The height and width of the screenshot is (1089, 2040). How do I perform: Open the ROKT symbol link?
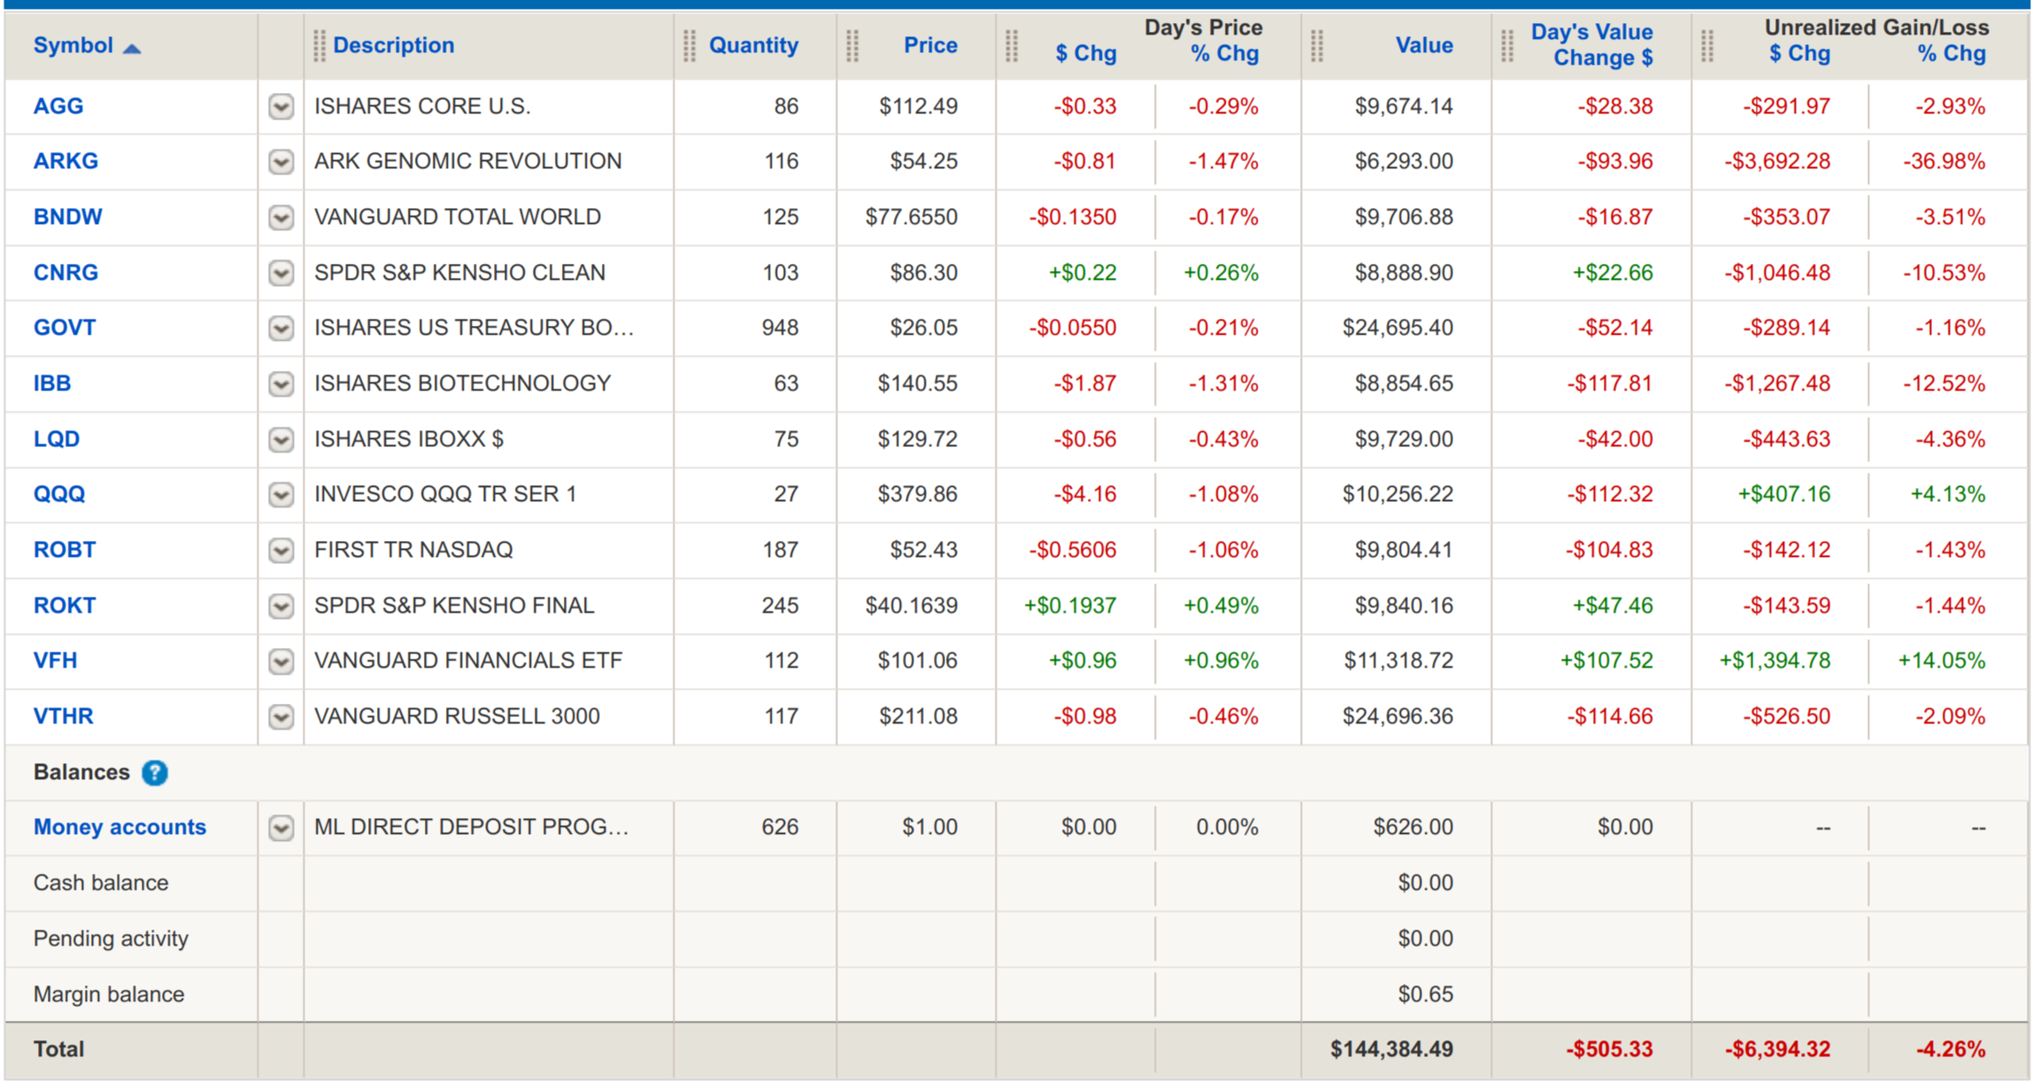tap(64, 606)
